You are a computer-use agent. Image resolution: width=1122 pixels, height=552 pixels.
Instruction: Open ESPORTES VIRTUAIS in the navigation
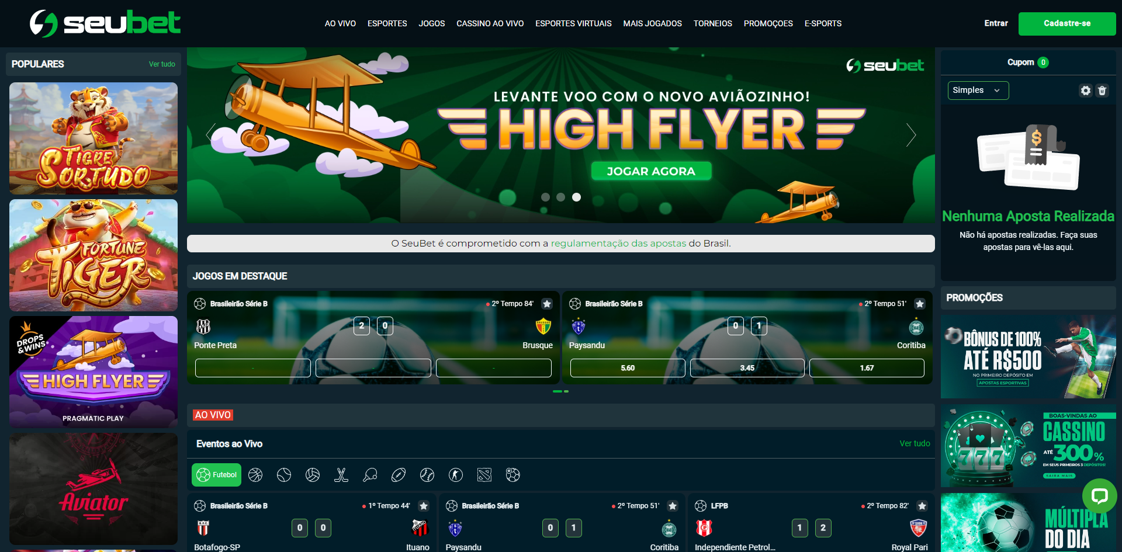[573, 23]
